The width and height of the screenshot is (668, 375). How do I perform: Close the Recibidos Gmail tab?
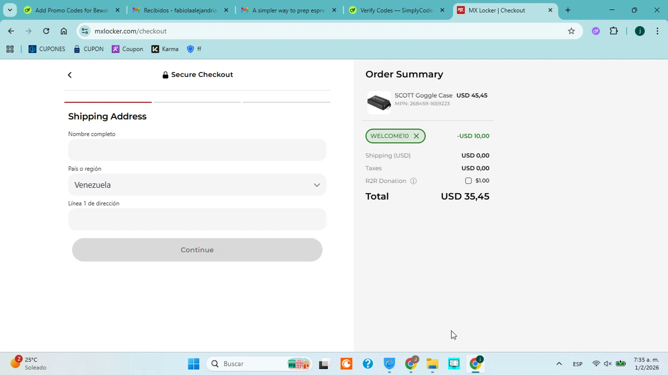pyautogui.click(x=226, y=10)
